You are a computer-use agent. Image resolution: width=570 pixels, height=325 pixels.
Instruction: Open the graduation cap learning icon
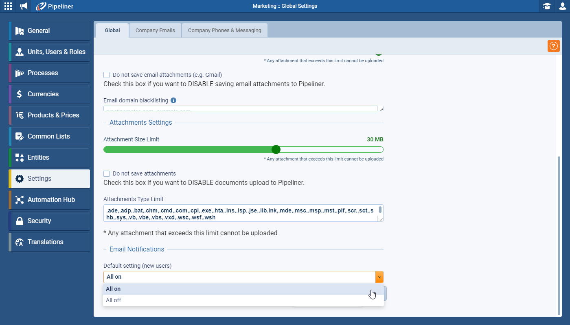(547, 6)
